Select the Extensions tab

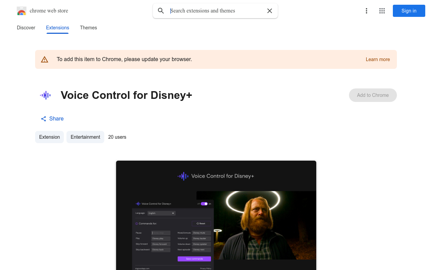58,28
